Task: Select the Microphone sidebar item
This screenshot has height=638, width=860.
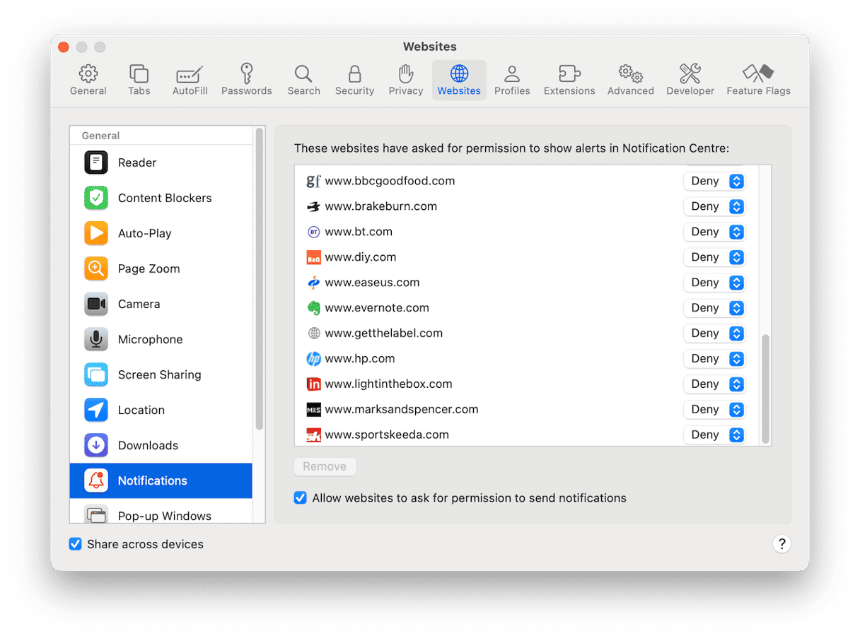Action: pos(150,339)
